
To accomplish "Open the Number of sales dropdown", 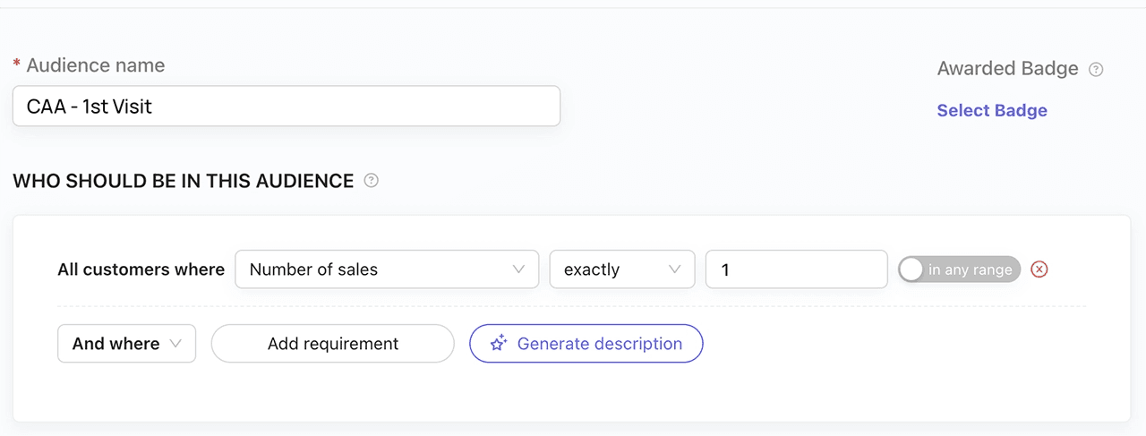I will coord(386,269).
